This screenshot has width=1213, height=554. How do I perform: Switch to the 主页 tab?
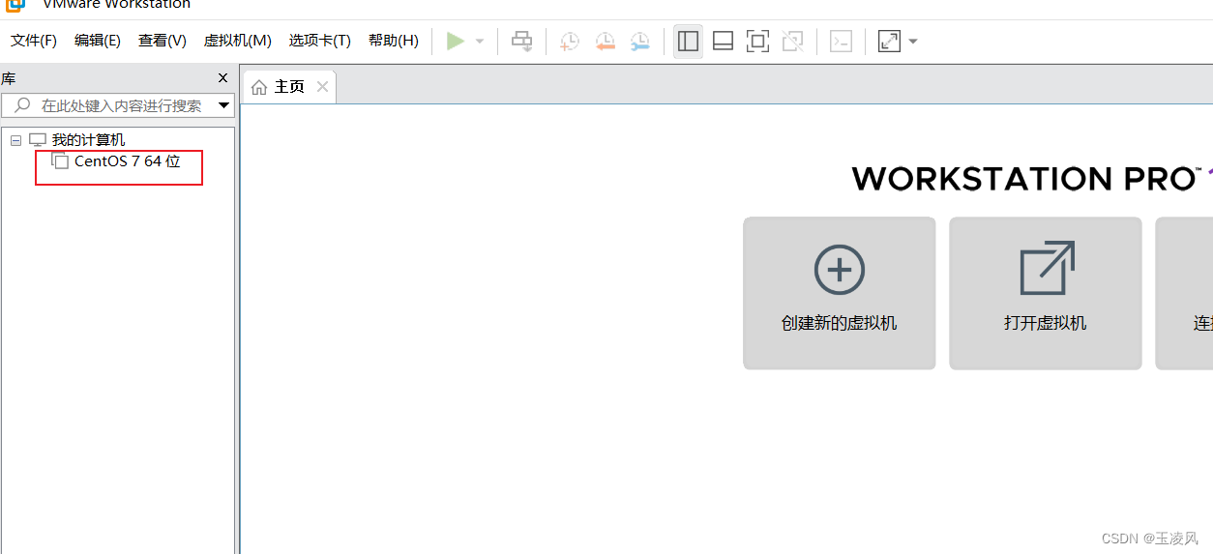[289, 87]
